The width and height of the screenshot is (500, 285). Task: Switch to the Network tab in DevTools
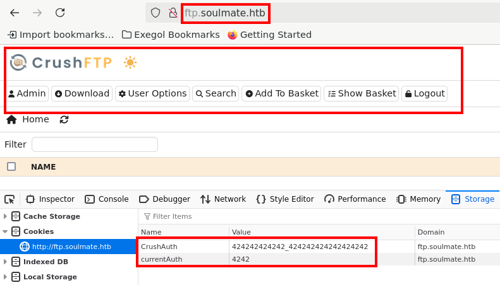[223, 199]
